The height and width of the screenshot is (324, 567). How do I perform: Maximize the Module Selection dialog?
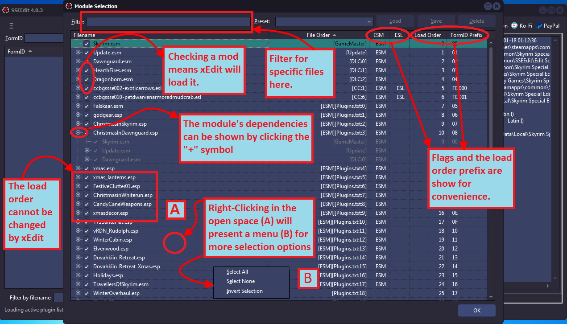[x=488, y=6]
